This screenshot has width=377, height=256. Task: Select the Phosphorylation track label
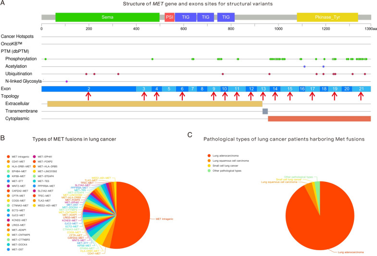pos(22,59)
